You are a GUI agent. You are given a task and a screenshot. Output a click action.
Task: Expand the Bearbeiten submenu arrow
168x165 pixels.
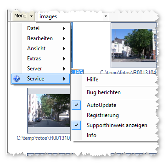pyautogui.click(x=64, y=38)
